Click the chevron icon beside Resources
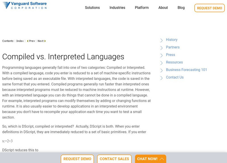The image size is (227, 163). pos(161,63)
